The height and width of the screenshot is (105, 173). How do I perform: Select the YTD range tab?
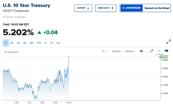tap(39, 43)
